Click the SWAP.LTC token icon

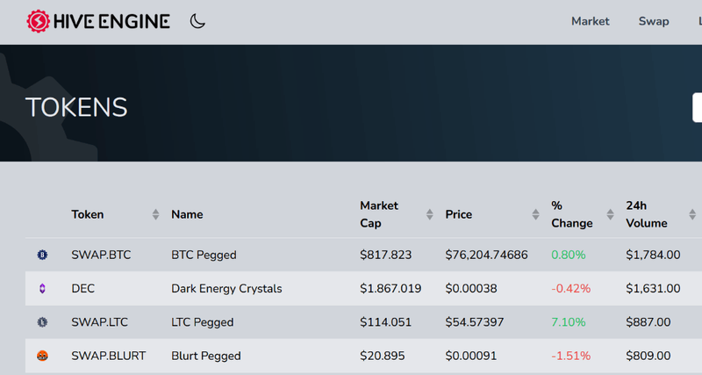[x=42, y=322]
